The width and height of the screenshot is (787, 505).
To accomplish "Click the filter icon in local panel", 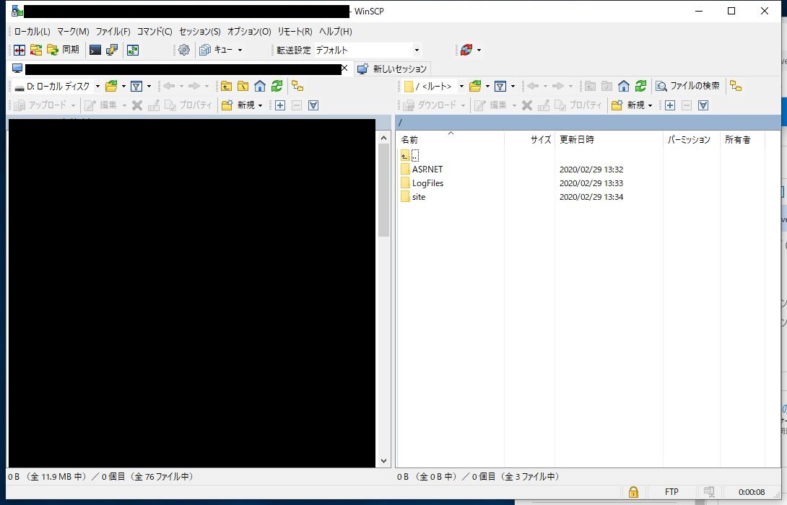I will 136,87.
